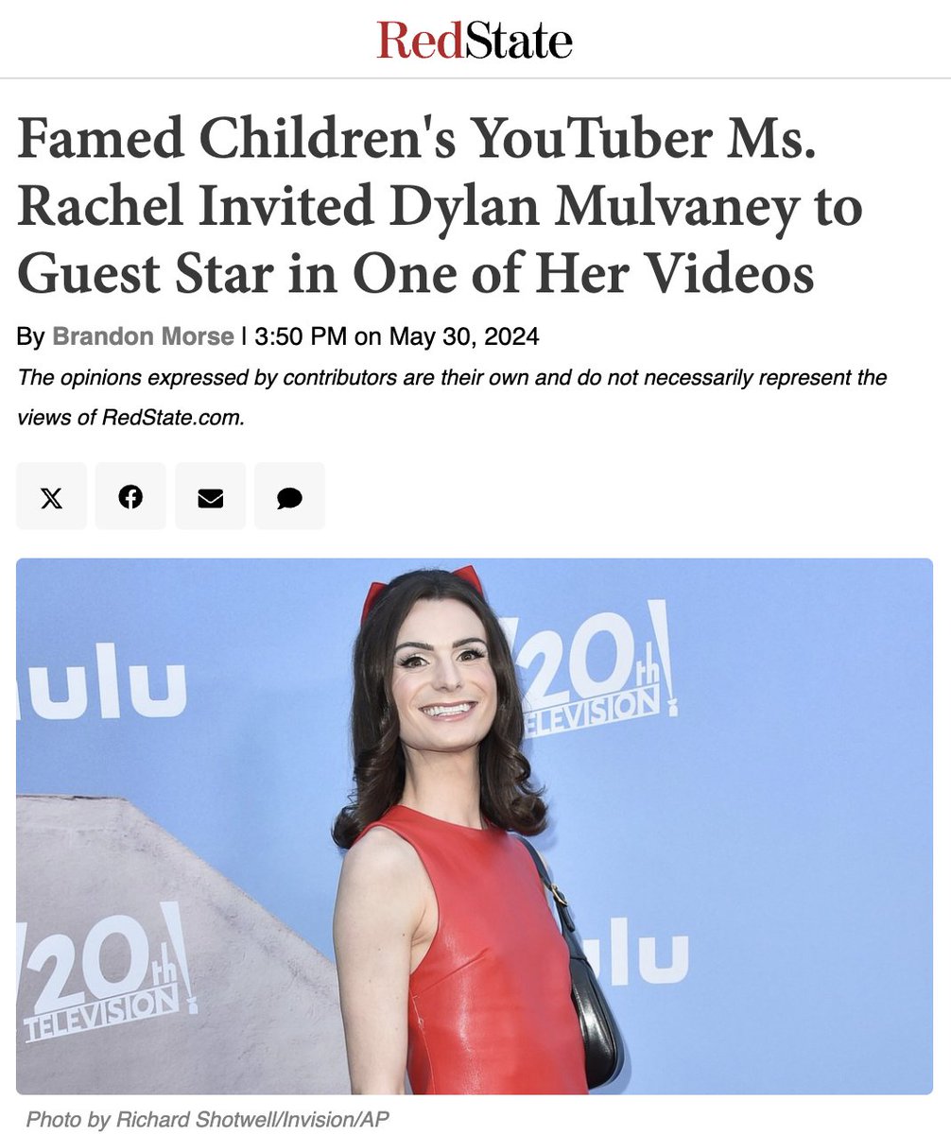
Task: Click the RedState logo in the header
Action: pos(475,40)
